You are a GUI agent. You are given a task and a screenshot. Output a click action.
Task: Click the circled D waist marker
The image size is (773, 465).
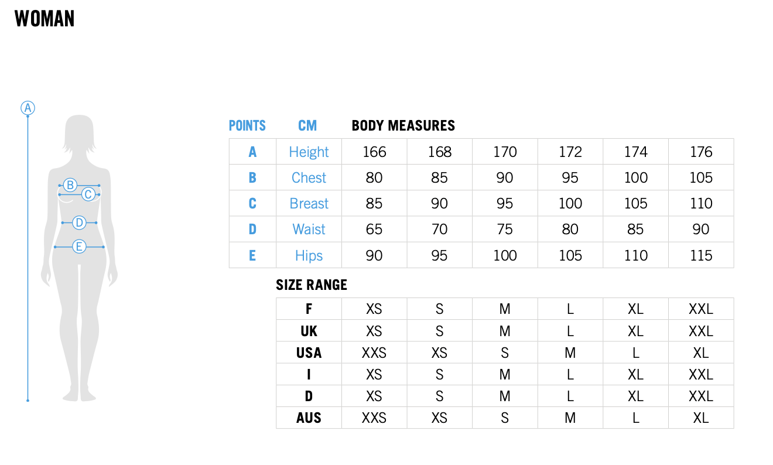(79, 223)
